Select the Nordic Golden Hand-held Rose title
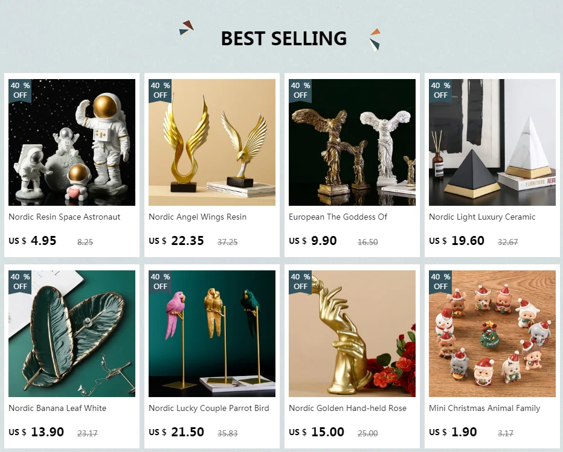 click(x=347, y=408)
